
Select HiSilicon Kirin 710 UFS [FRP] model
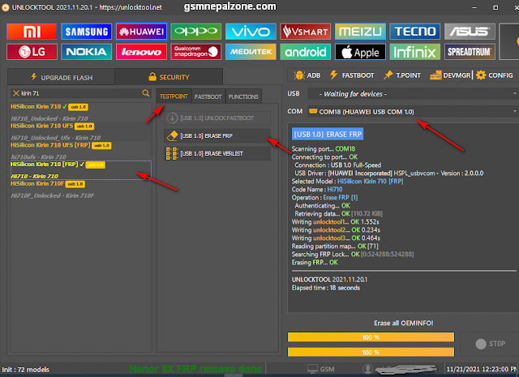(x=81, y=151)
